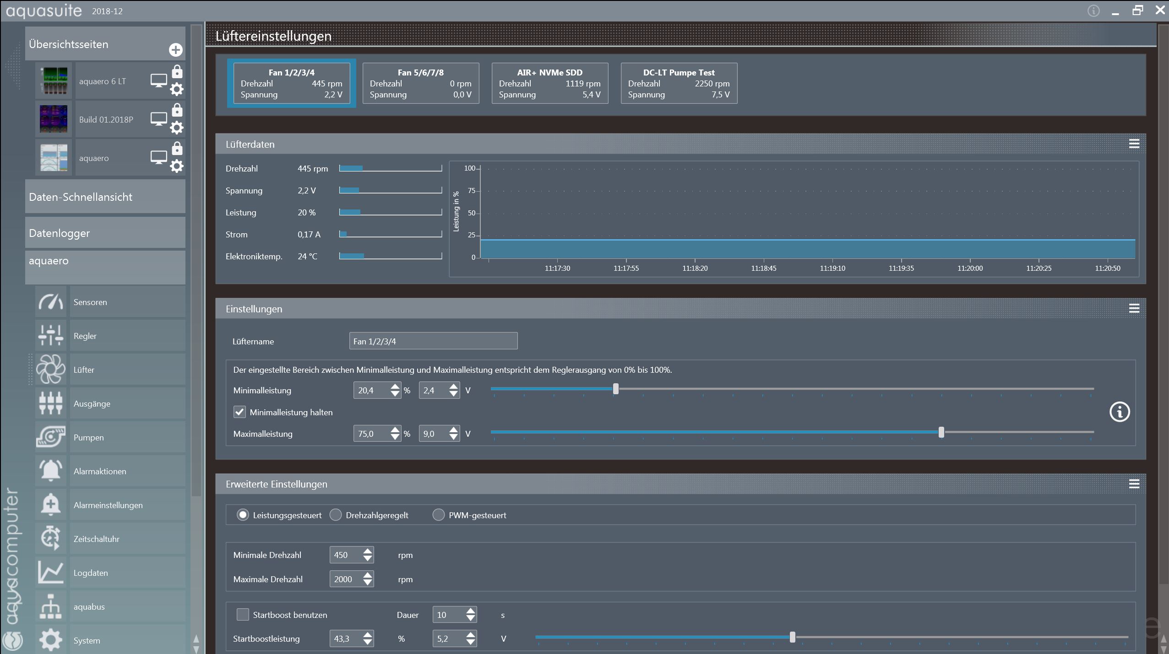Image resolution: width=1169 pixels, height=654 pixels.
Task: Open the Logdaten page label
Action: coord(91,573)
